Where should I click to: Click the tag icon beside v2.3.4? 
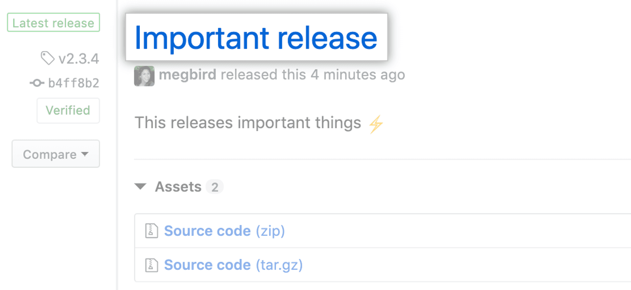point(47,58)
